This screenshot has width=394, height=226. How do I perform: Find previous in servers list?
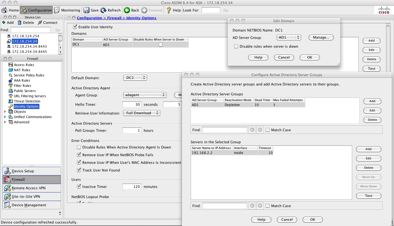point(260,206)
